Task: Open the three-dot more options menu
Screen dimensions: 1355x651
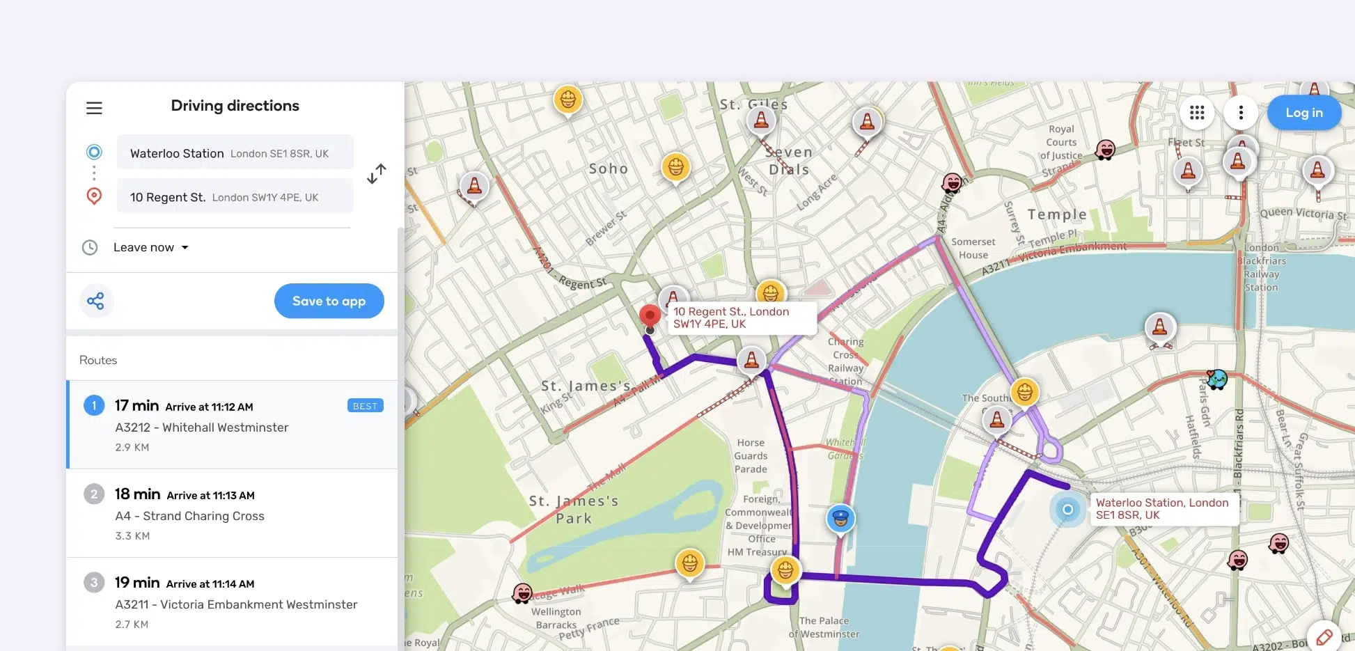Action: [1241, 113]
